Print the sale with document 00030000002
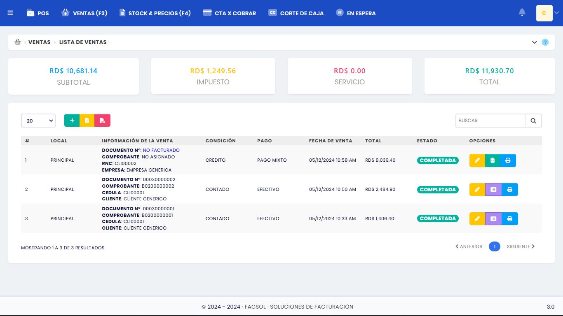Image resolution: width=563 pixels, height=316 pixels. (x=509, y=190)
